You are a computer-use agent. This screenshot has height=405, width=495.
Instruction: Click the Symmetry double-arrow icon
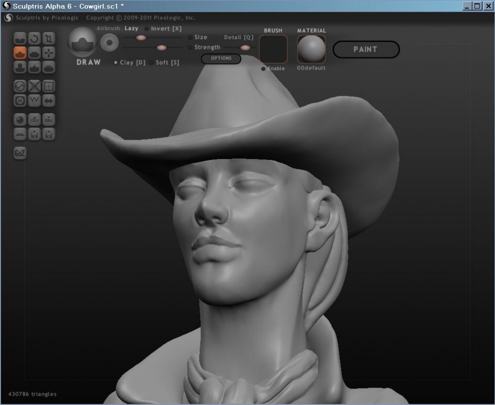pyautogui.click(x=49, y=101)
